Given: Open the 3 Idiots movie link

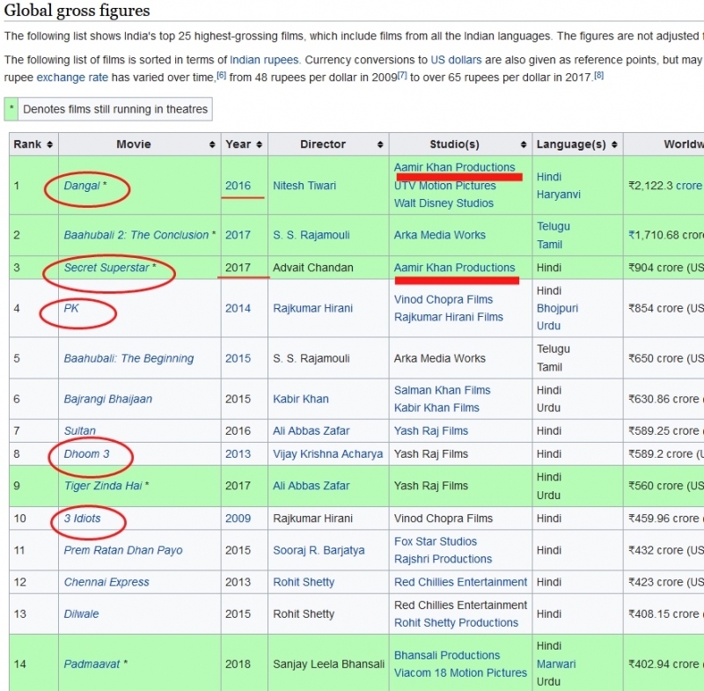Looking at the screenshot, I should (82, 518).
